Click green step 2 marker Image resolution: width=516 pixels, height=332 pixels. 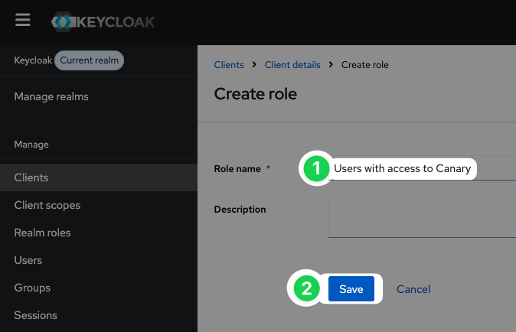point(307,288)
